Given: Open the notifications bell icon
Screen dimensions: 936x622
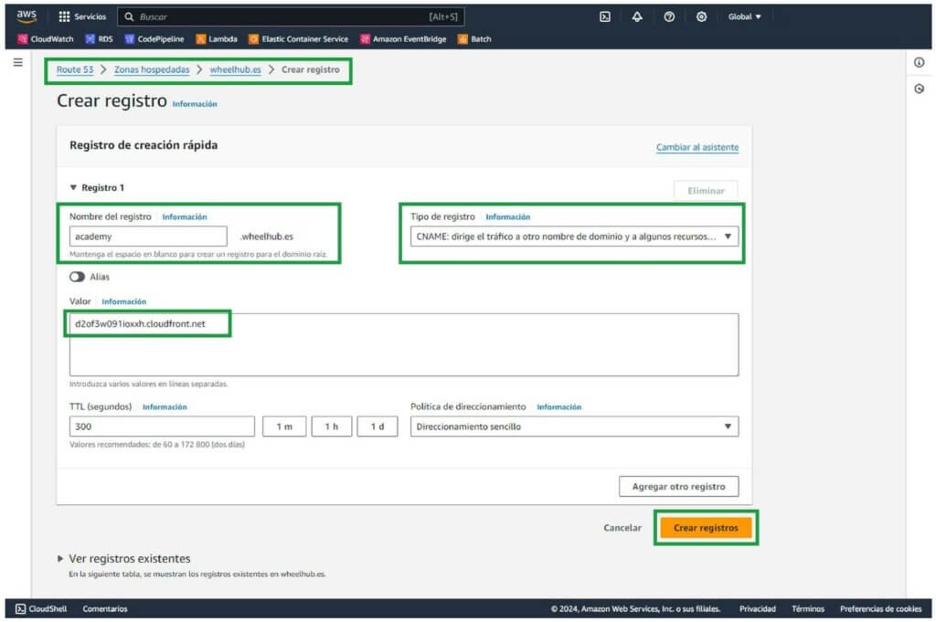Looking at the screenshot, I should [637, 16].
